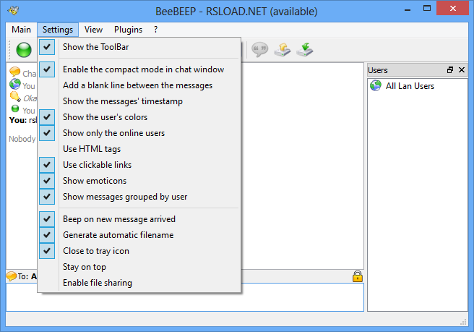Click the upload file toolbar icon
This screenshot has height=332, width=474.
[282, 50]
